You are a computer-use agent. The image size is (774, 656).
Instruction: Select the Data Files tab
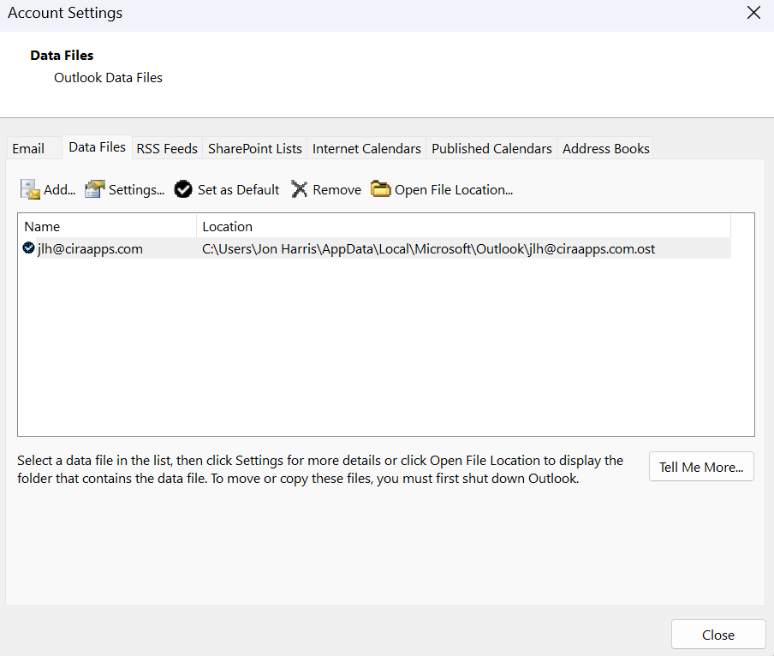pyautogui.click(x=97, y=147)
